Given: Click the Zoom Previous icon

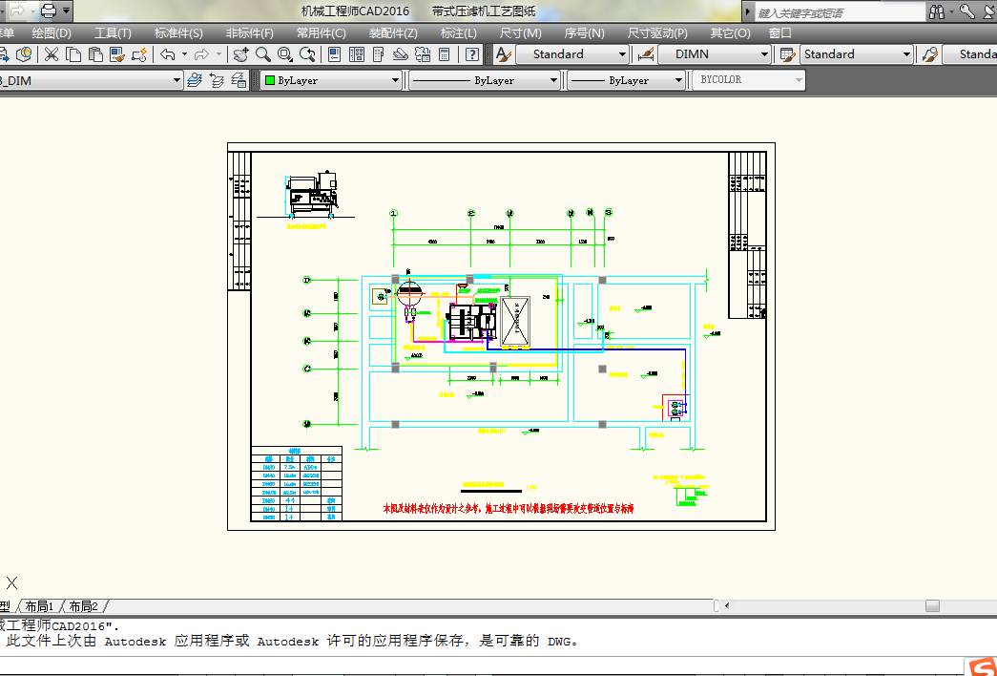Looking at the screenshot, I should (x=307, y=54).
